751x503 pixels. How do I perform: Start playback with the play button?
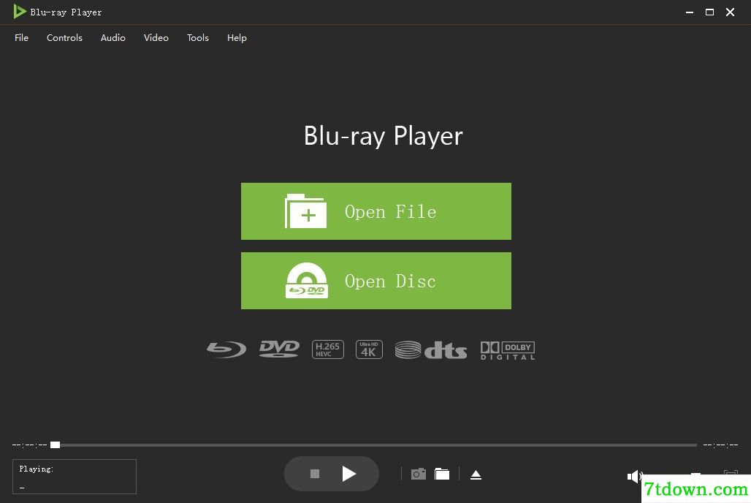point(349,474)
